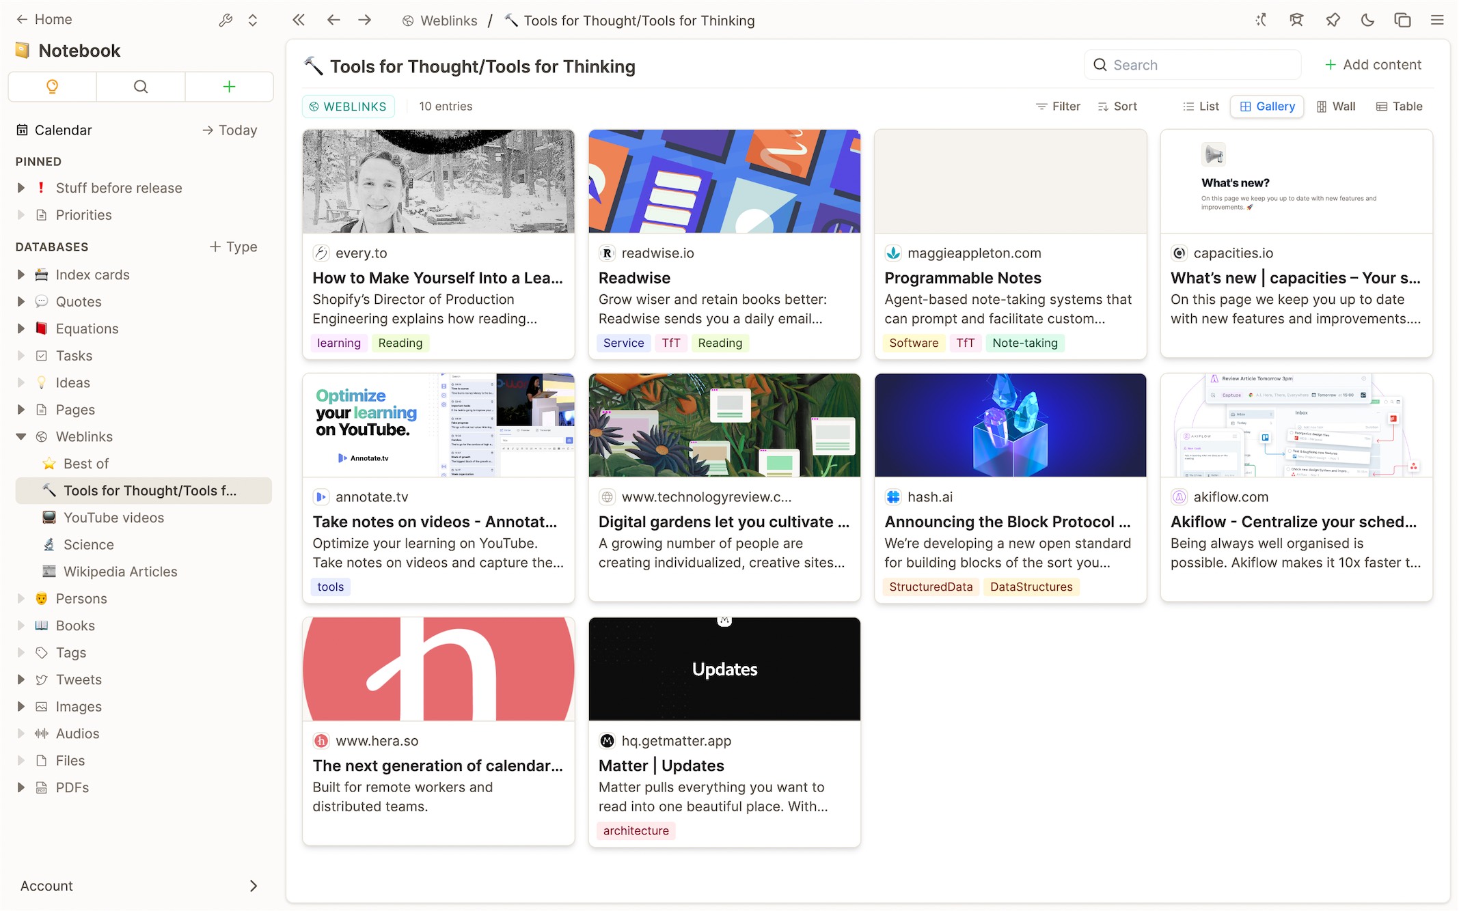Screen dimensions: 1459x911
Task: Click the akiflow.com favicon
Action: point(1179,496)
